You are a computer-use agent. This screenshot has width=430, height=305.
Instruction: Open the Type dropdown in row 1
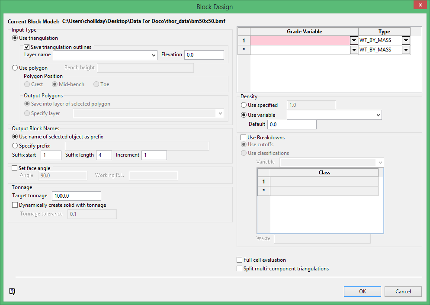[x=406, y=41]
